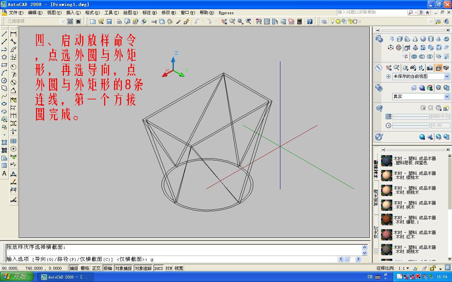The height and width of the screenshot is (282, 452).
Task: Click the Extrude icon in dashboard
Action: [407, 48]
